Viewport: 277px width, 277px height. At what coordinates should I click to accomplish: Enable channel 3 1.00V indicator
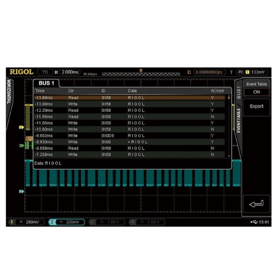pos(107,222)
